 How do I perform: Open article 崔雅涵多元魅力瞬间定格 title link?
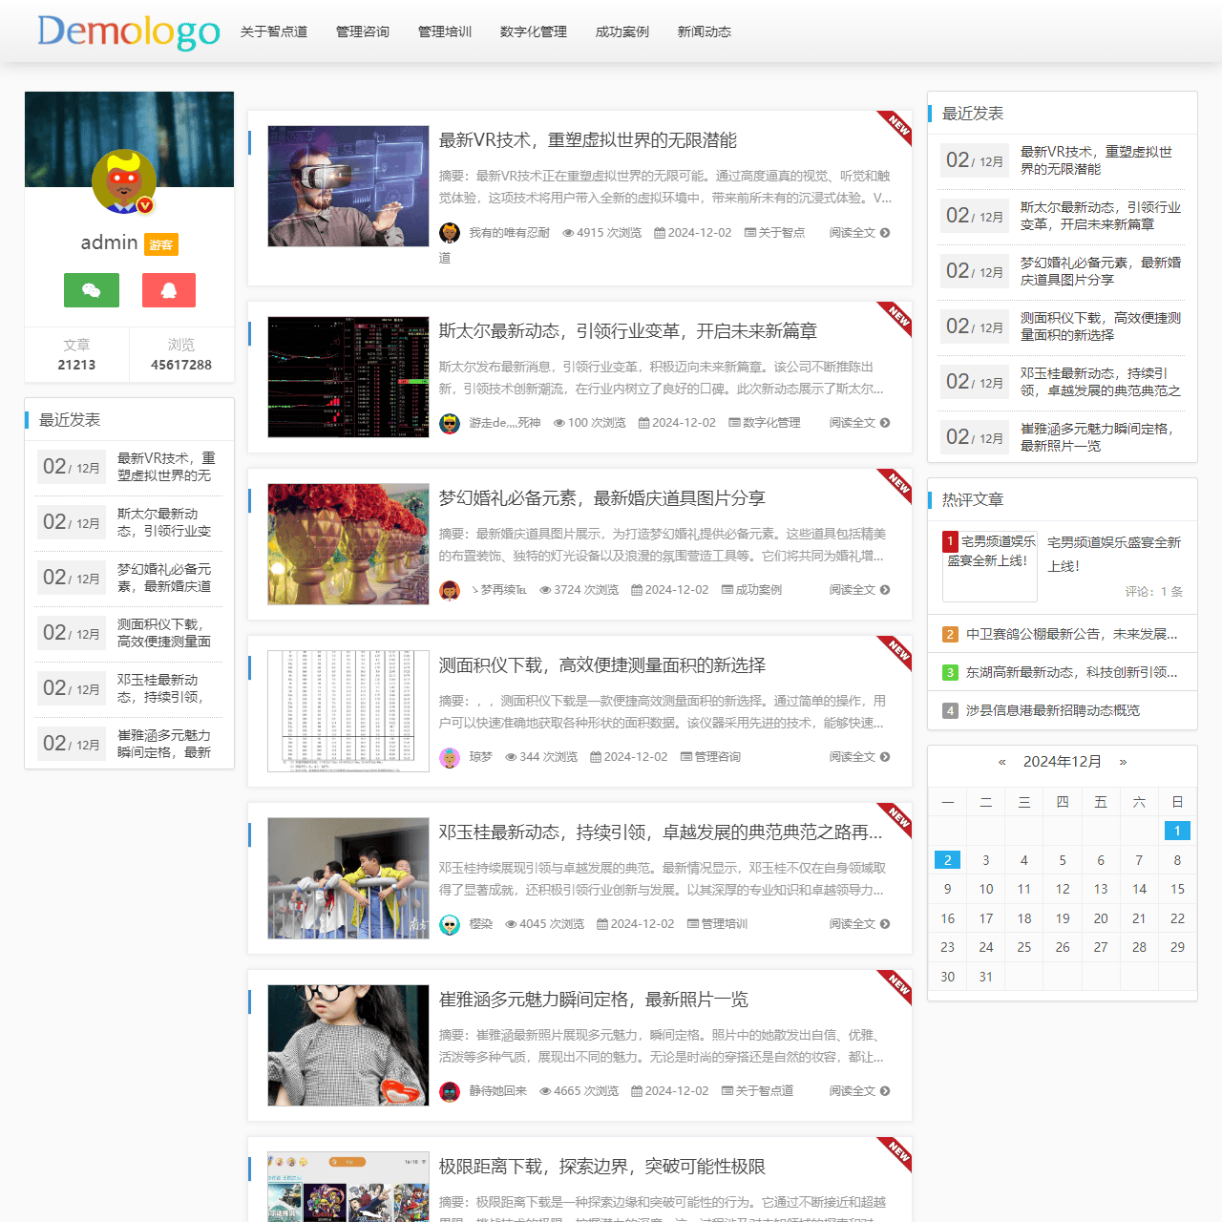[x=594, y=1000]
